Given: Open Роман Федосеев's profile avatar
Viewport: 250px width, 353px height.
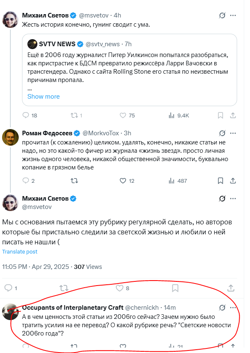Looking at the screenshot, I should pyautogui.click(x=10, y=137).
